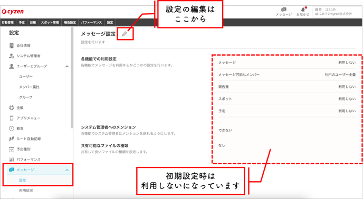Click the 各機能での利用設定 heading
The width and height of the screenshot is (363, 199).
click(99, 59)
